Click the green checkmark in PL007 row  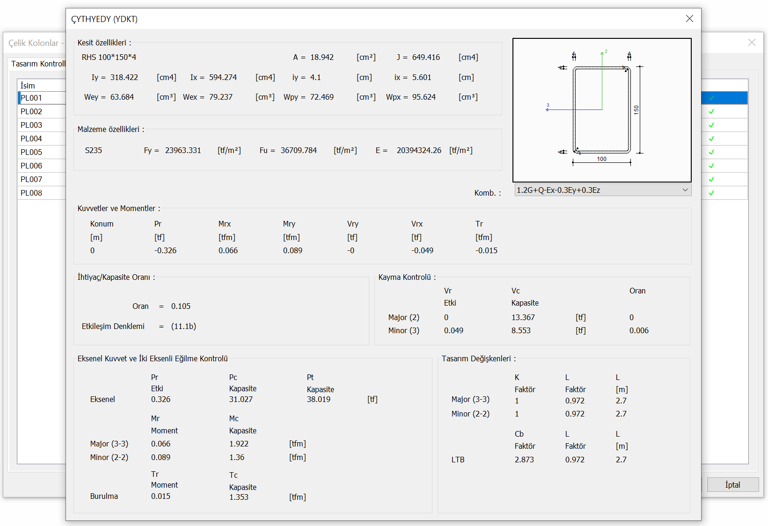[711, 179]
